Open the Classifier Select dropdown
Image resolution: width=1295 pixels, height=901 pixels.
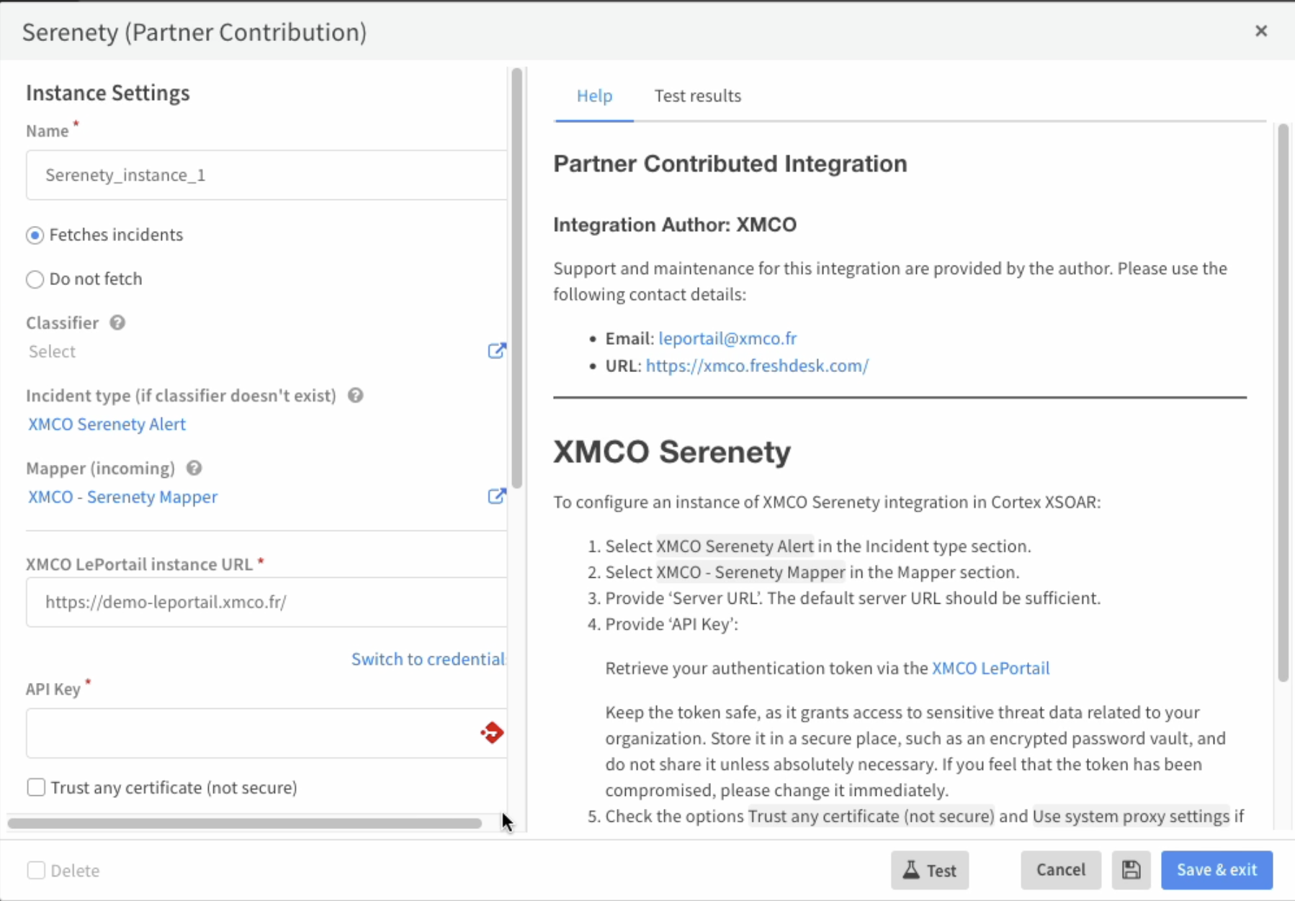tap(252, 351)
